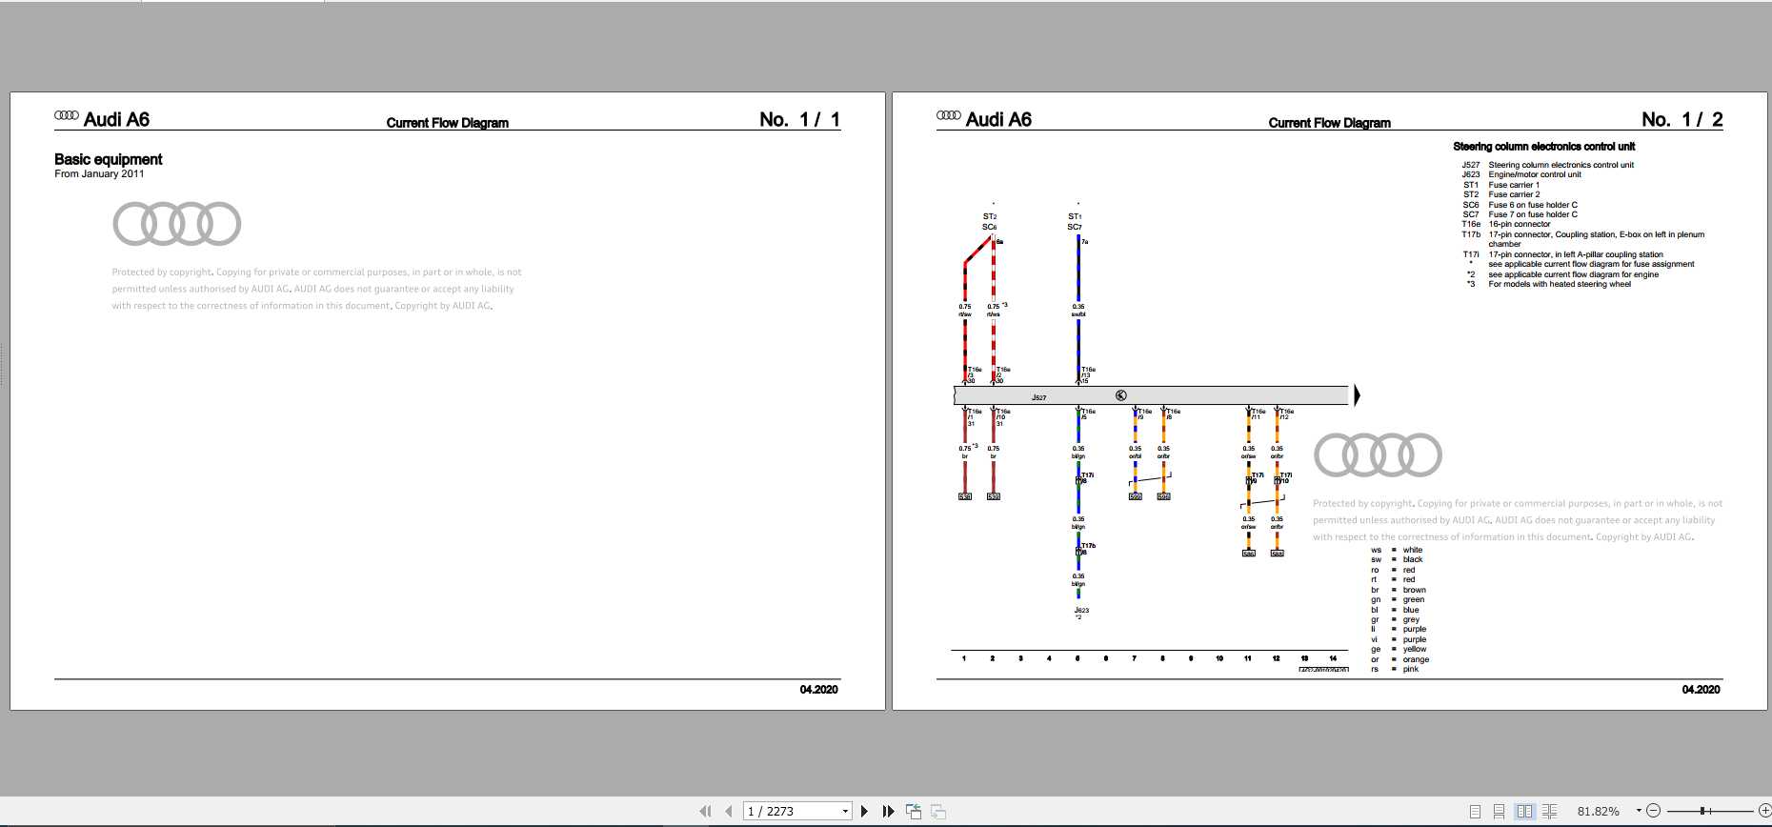Click the Steering column electronics control unit title
Image resolution: width=1772 pixels, height=827 pixels.
(x=1543, y=147)
